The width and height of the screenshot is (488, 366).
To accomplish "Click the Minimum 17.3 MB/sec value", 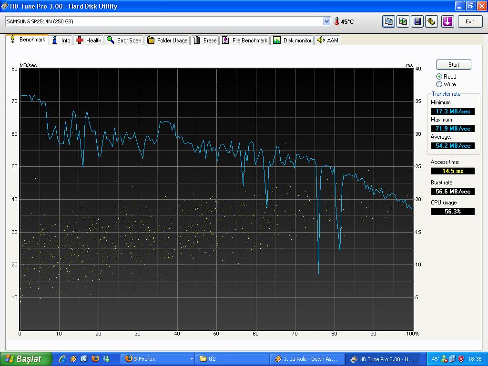I will coord(453,112).
